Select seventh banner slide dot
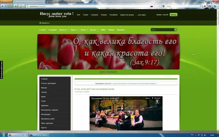Image resolution: width=219 pixels, height=137 pixels. pyautogui.click(x=116, y=72)
